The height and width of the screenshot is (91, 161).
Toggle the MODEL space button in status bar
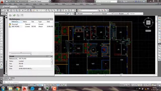coord(122,85)
